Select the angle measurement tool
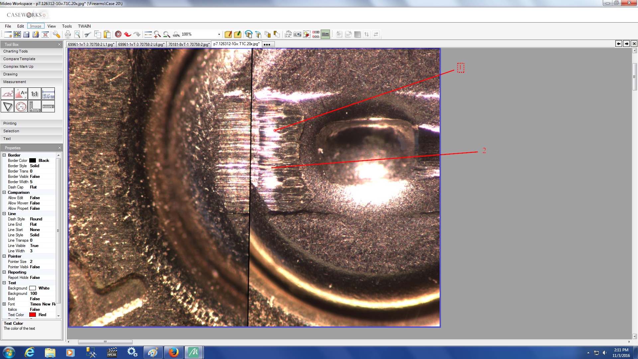 7,94
